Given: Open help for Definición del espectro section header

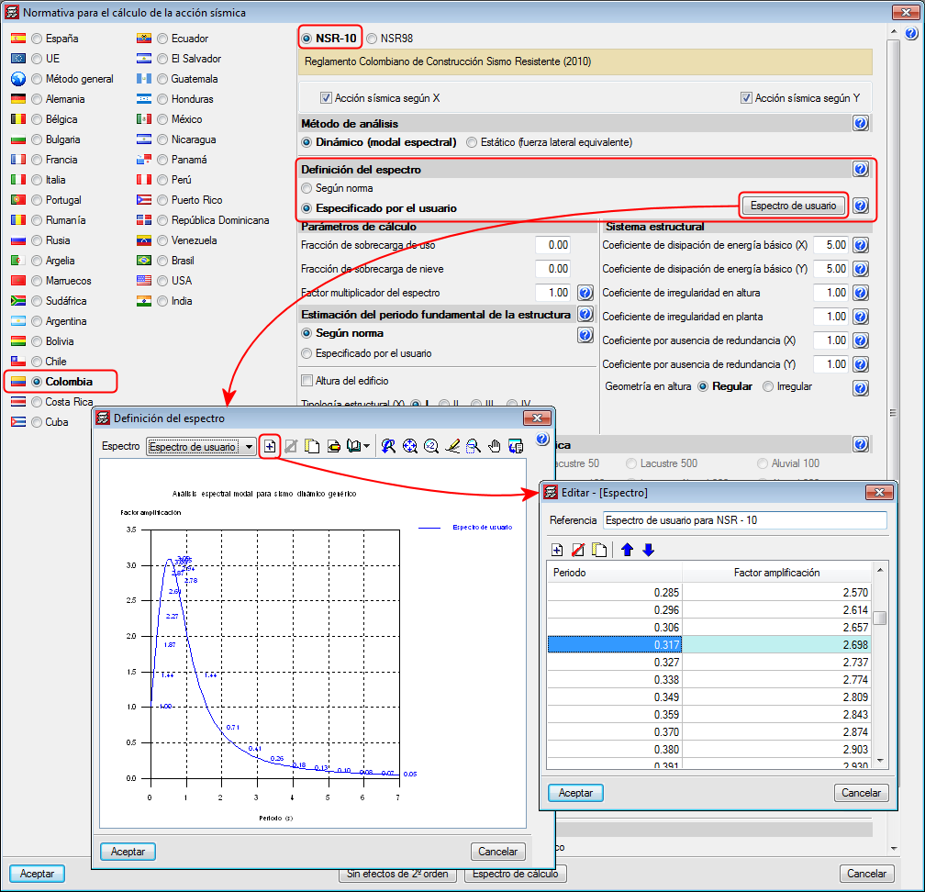Looking at the screenshot, I should click(x=861, y=169).
